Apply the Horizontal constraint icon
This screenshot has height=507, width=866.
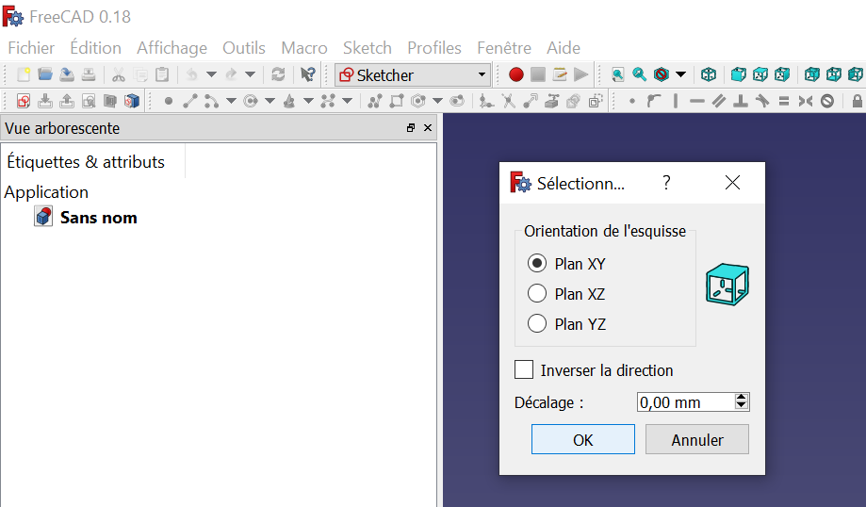tap(697, 101)
